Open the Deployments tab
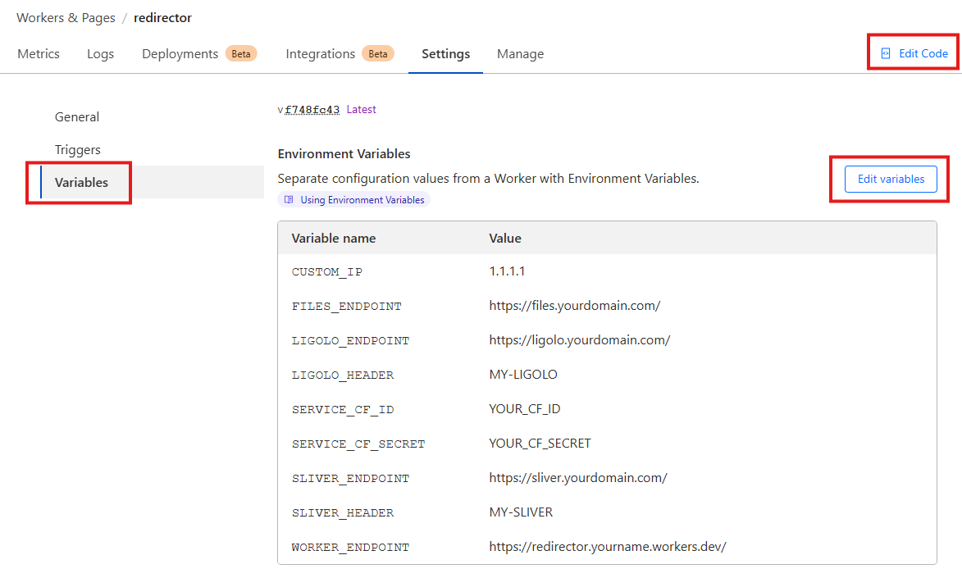This screenshot has width=962, height=578. (180, 54)
